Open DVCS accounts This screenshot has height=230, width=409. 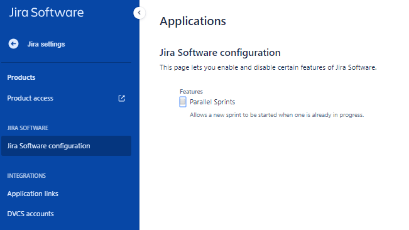[31, 214]
